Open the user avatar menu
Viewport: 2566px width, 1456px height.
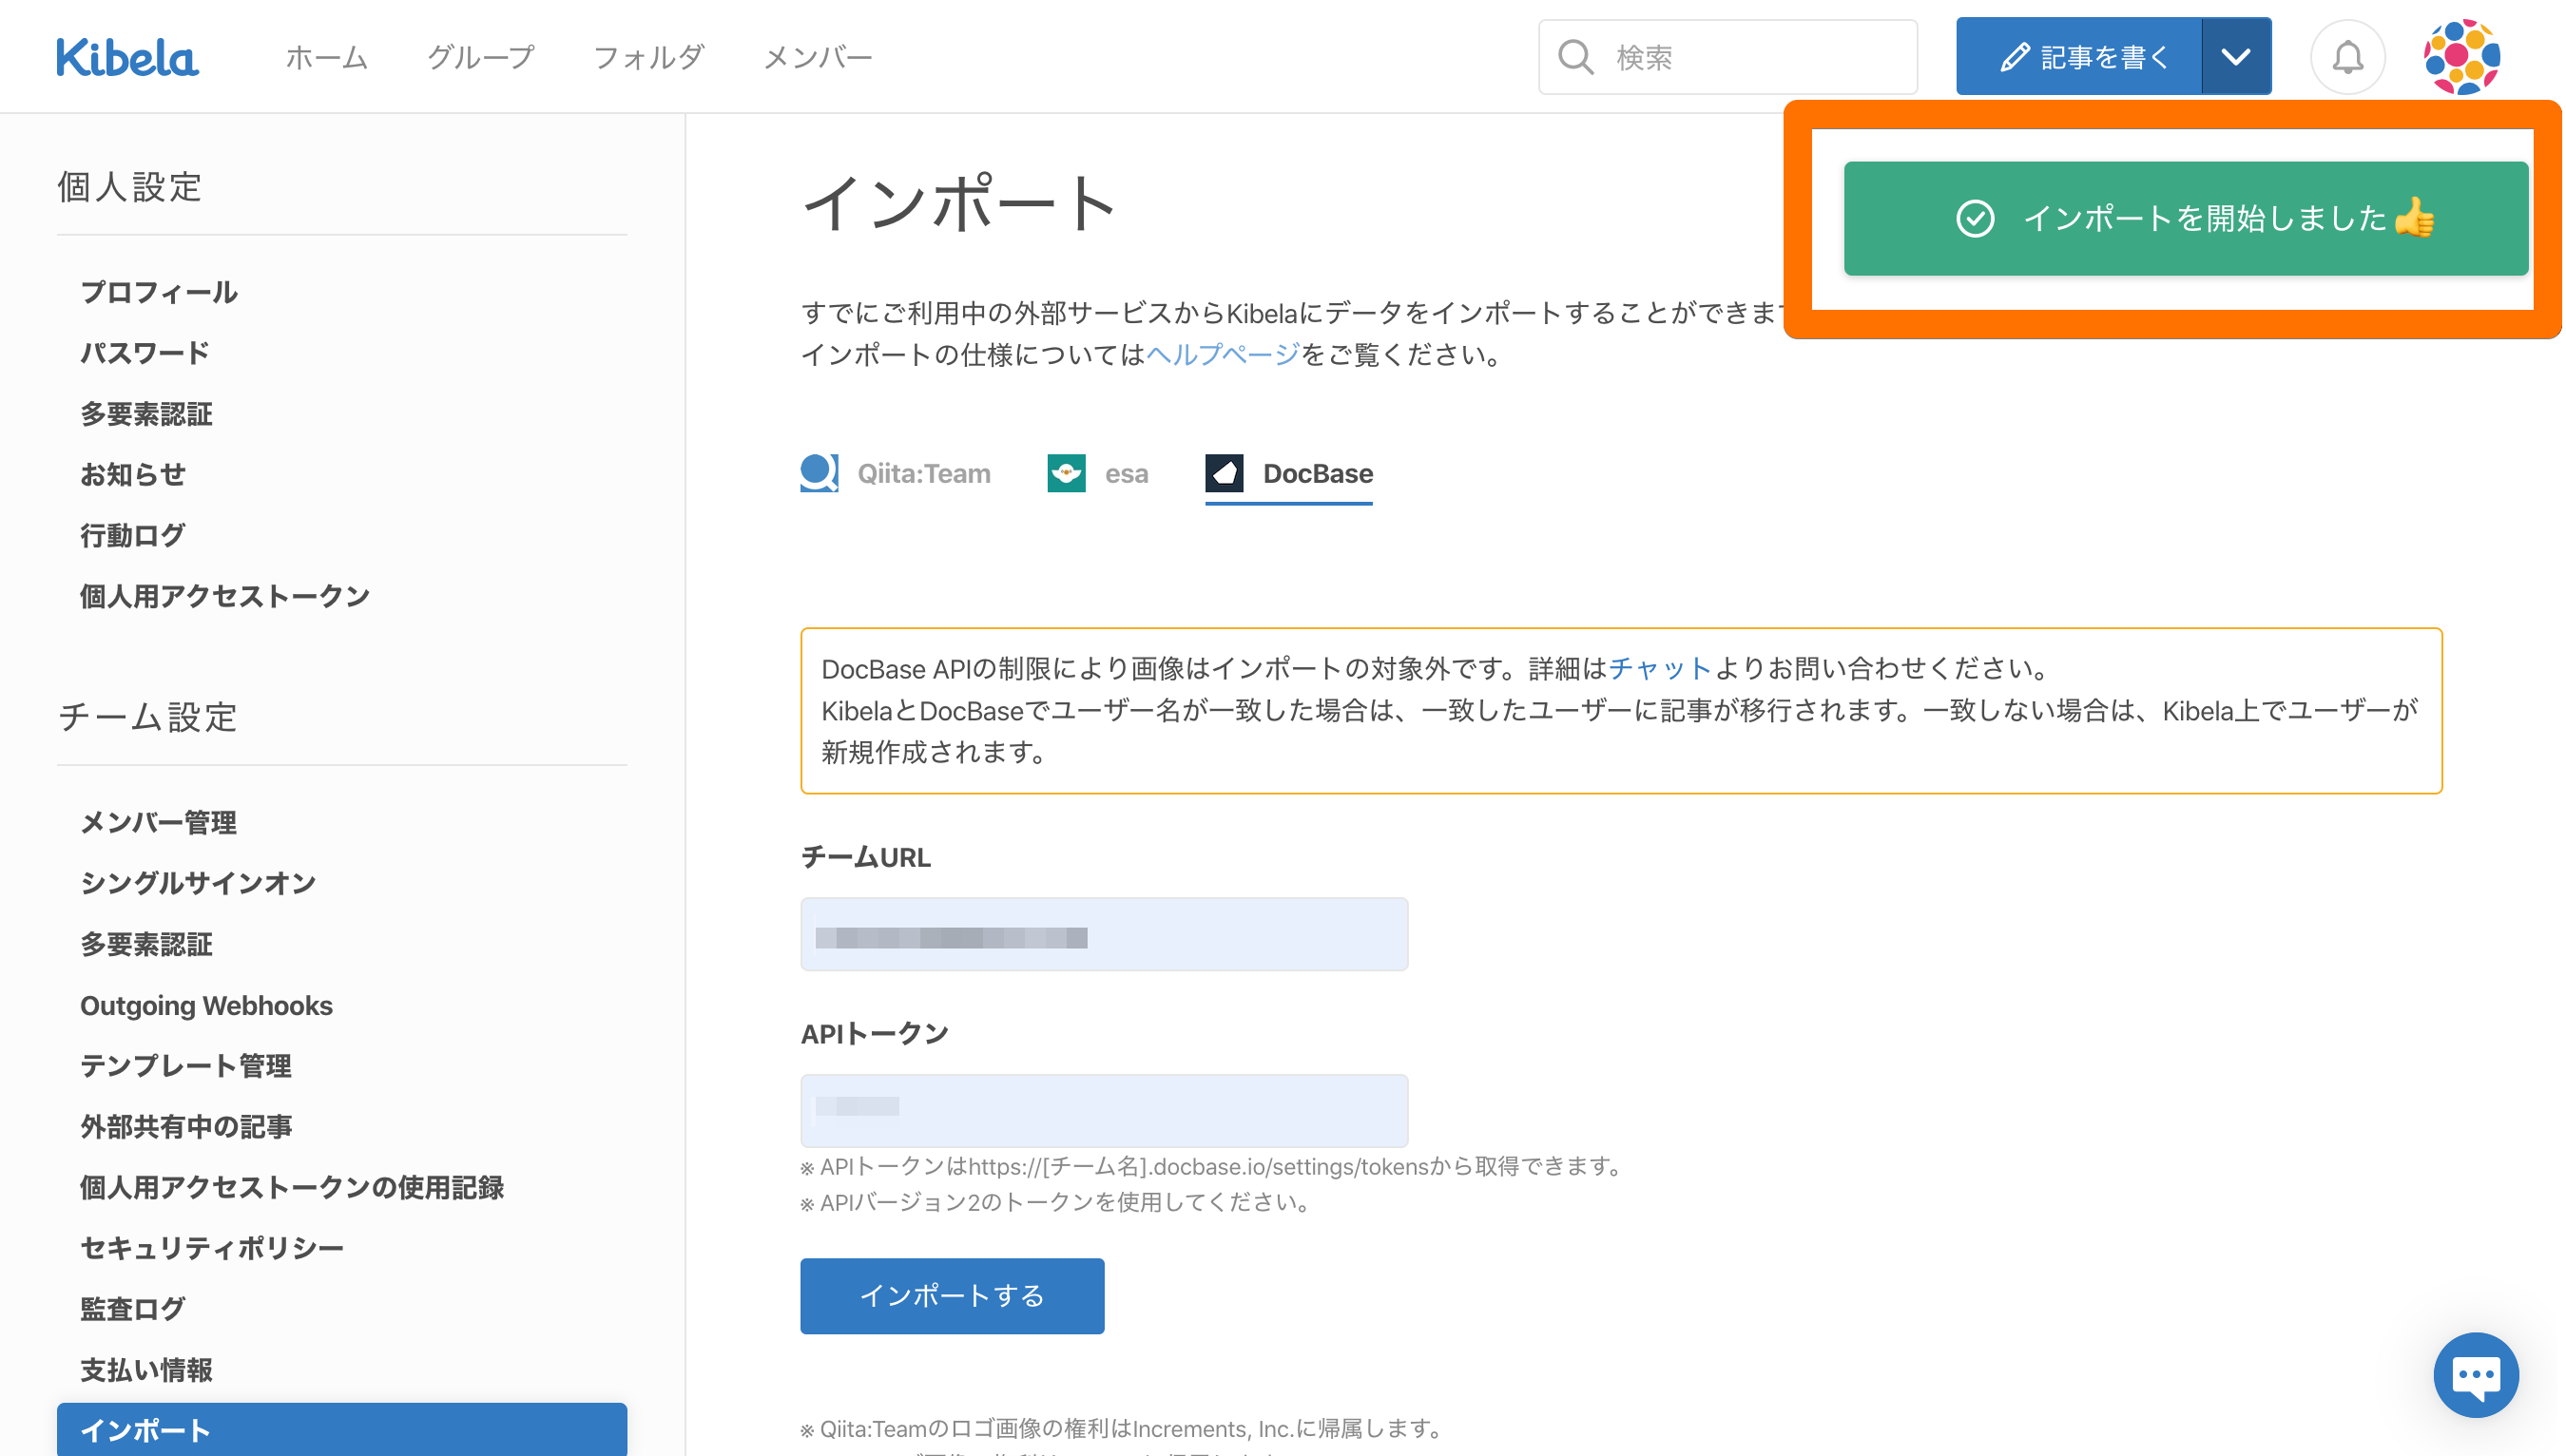(x=2461, y=57)
